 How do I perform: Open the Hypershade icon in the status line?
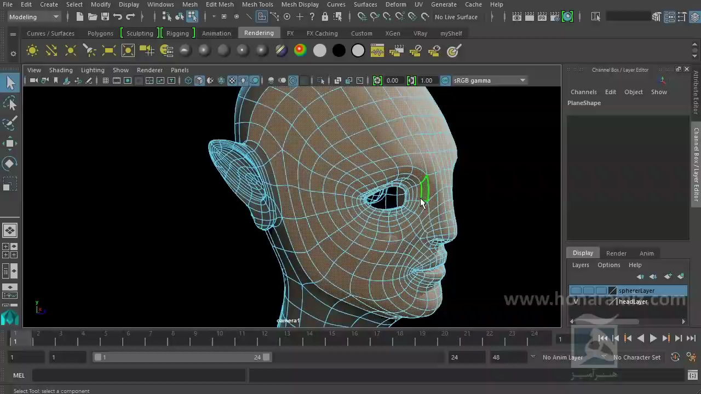point(568,17)
